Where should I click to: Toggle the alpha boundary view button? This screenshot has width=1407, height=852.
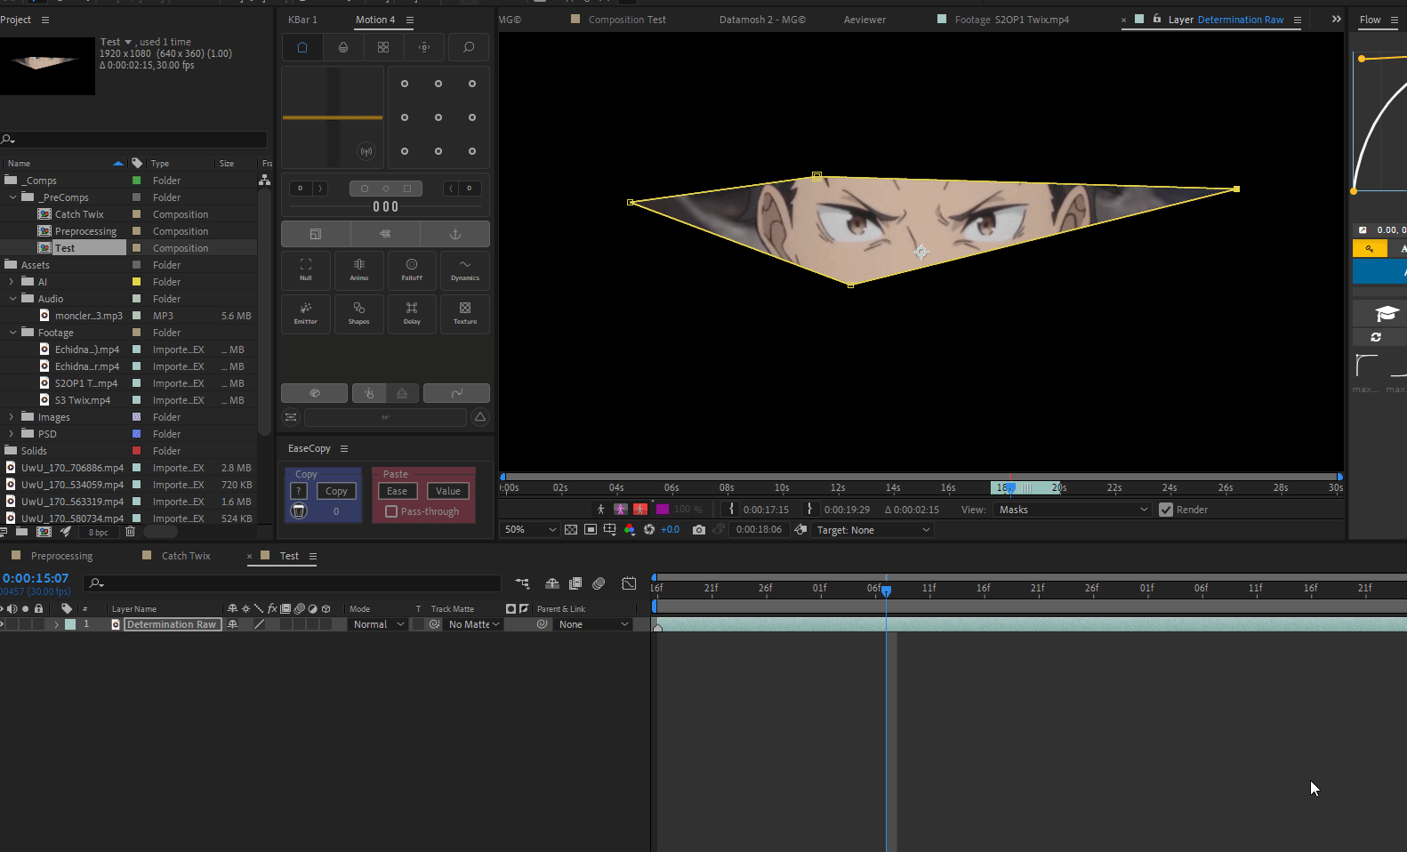click(621, 510)
